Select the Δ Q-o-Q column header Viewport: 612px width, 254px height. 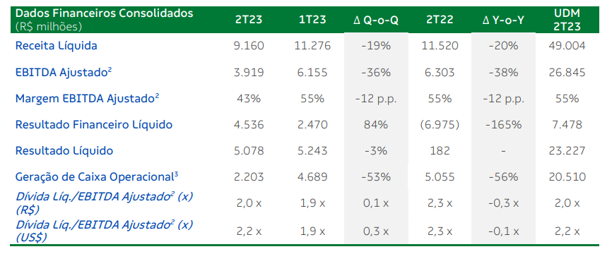[x=376, y=20]
